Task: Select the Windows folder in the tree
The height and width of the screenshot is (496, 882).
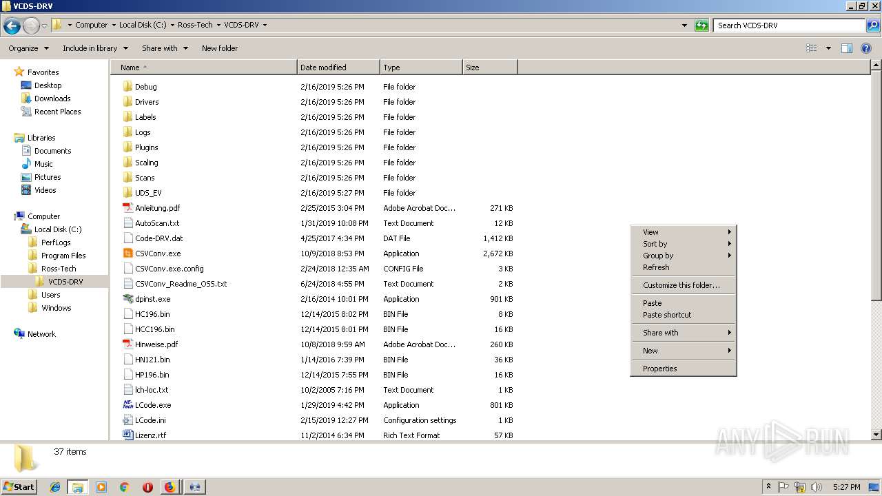Action: 56,308
